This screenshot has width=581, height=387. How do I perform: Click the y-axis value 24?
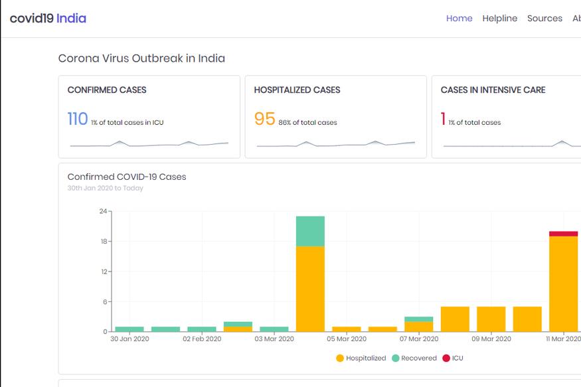(103, 212)
